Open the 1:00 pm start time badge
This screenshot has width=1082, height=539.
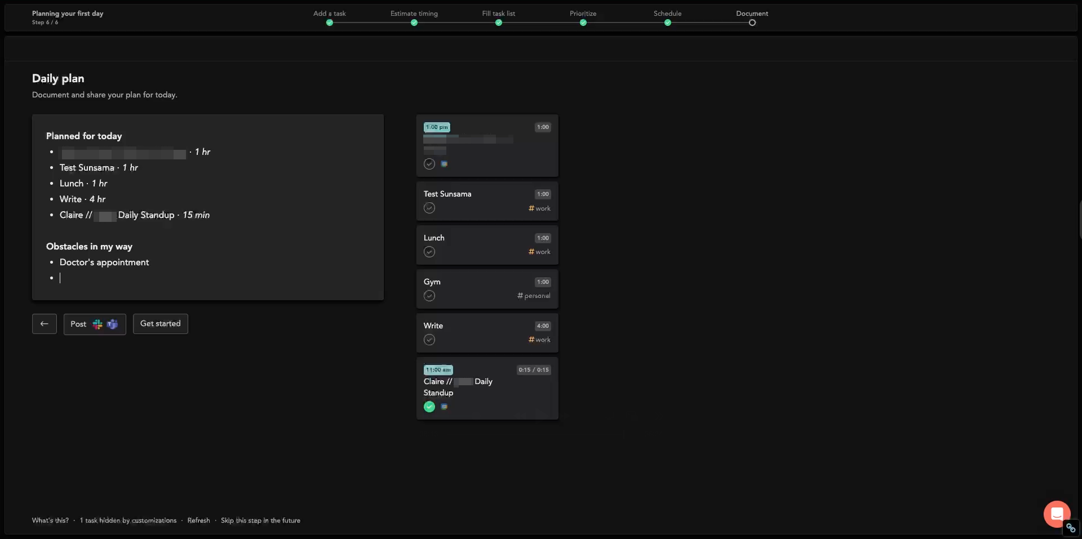tap(437, 127)
